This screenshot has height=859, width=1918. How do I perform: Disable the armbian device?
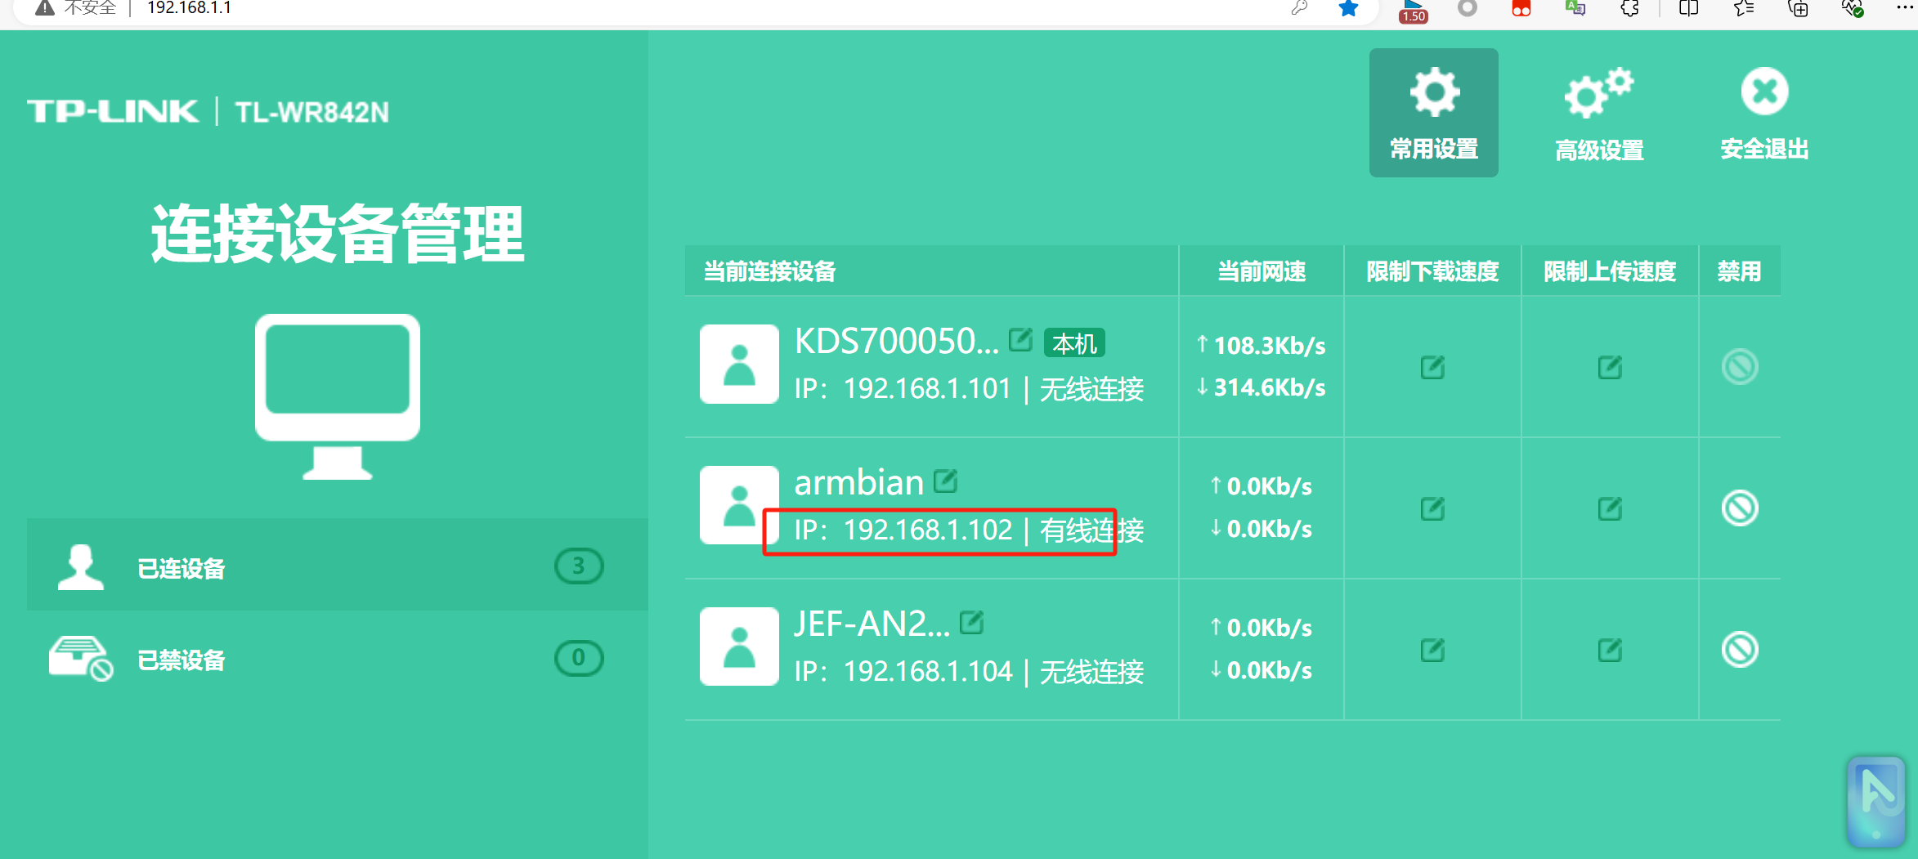(1739, 508)
